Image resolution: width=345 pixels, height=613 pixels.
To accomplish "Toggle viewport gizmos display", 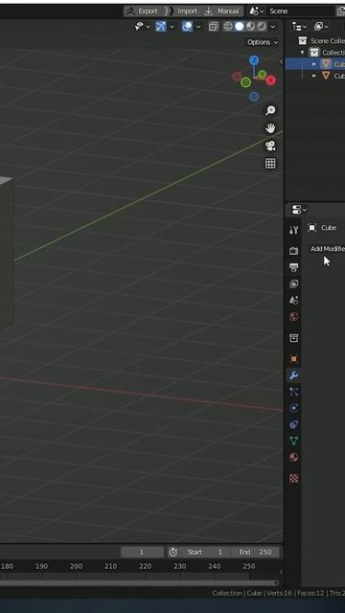I will pos(161,27).
